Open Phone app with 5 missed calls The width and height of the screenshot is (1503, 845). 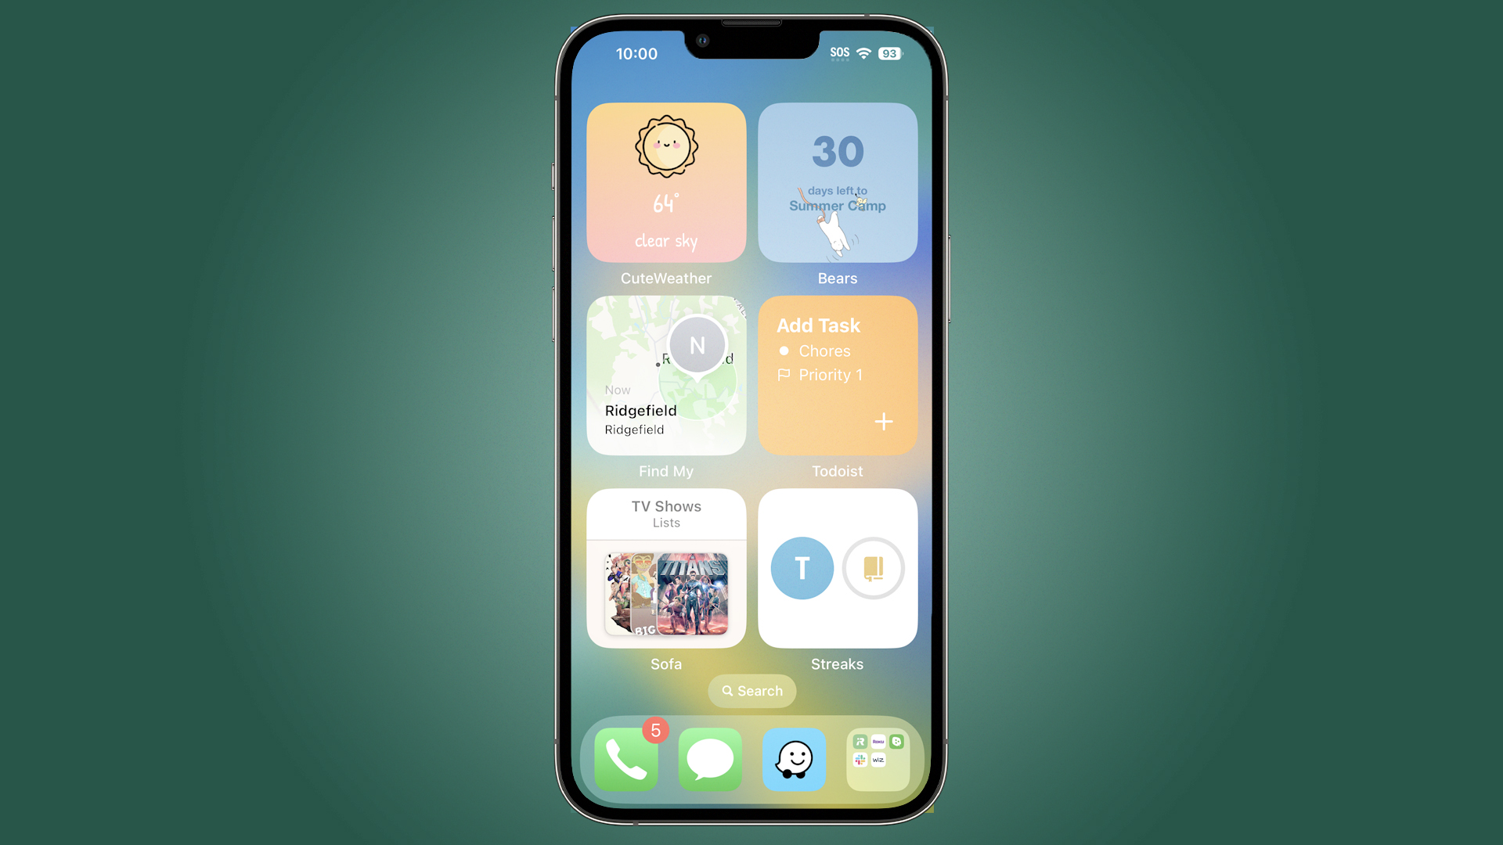(x=625, y=758)
